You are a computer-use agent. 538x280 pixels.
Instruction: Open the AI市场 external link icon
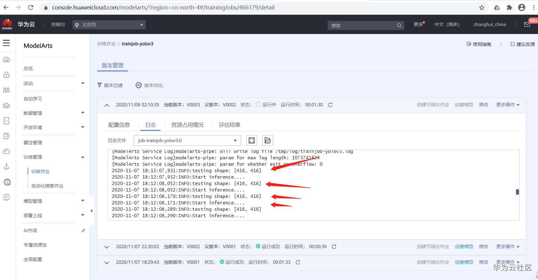coord(83,231)
